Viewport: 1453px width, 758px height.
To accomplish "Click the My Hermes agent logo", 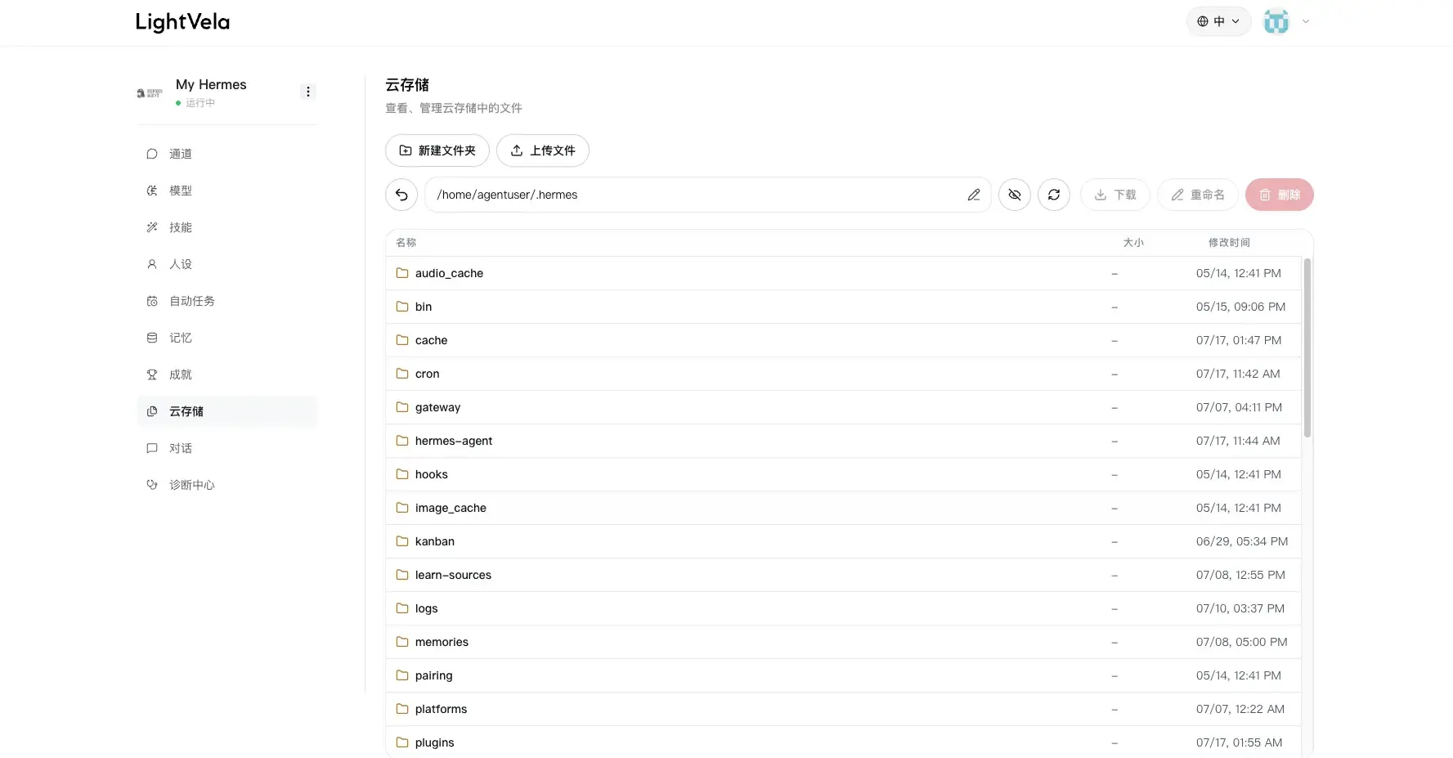I will tap(150, 93).
